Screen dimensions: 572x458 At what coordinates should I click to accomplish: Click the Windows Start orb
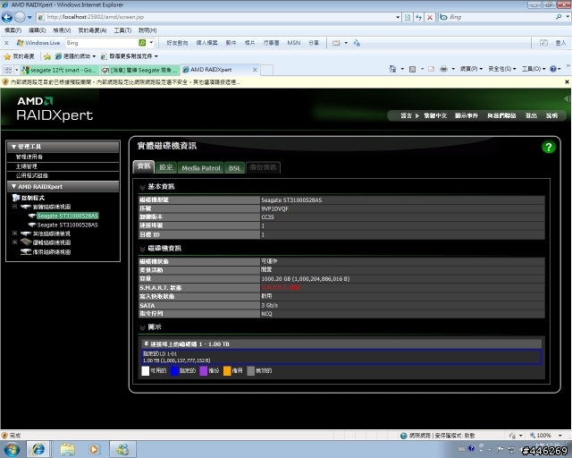click(x=12, y=449)
